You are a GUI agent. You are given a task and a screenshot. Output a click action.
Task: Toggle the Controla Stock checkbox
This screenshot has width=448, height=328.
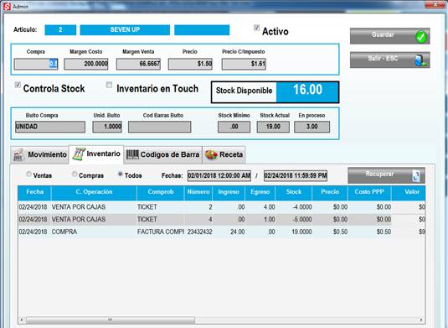[18, 85]
